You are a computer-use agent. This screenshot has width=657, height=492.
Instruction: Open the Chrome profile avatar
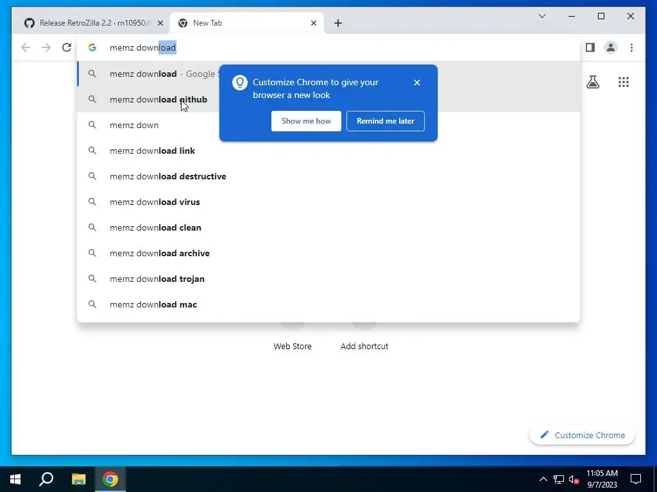coord(611,47)
